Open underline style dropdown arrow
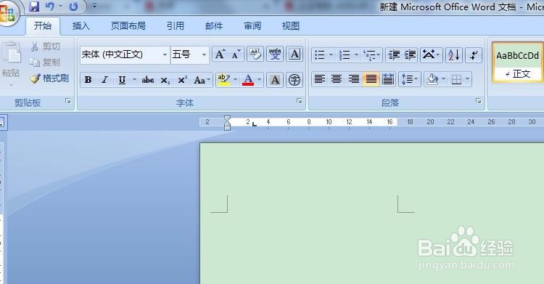 point(134,80)
